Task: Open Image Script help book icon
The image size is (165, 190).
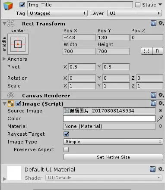Action: [x=153, y=103]
